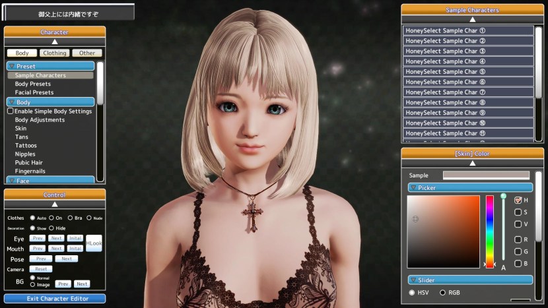Exit Character Editor
548x308 pixels.
pos(55,299)
